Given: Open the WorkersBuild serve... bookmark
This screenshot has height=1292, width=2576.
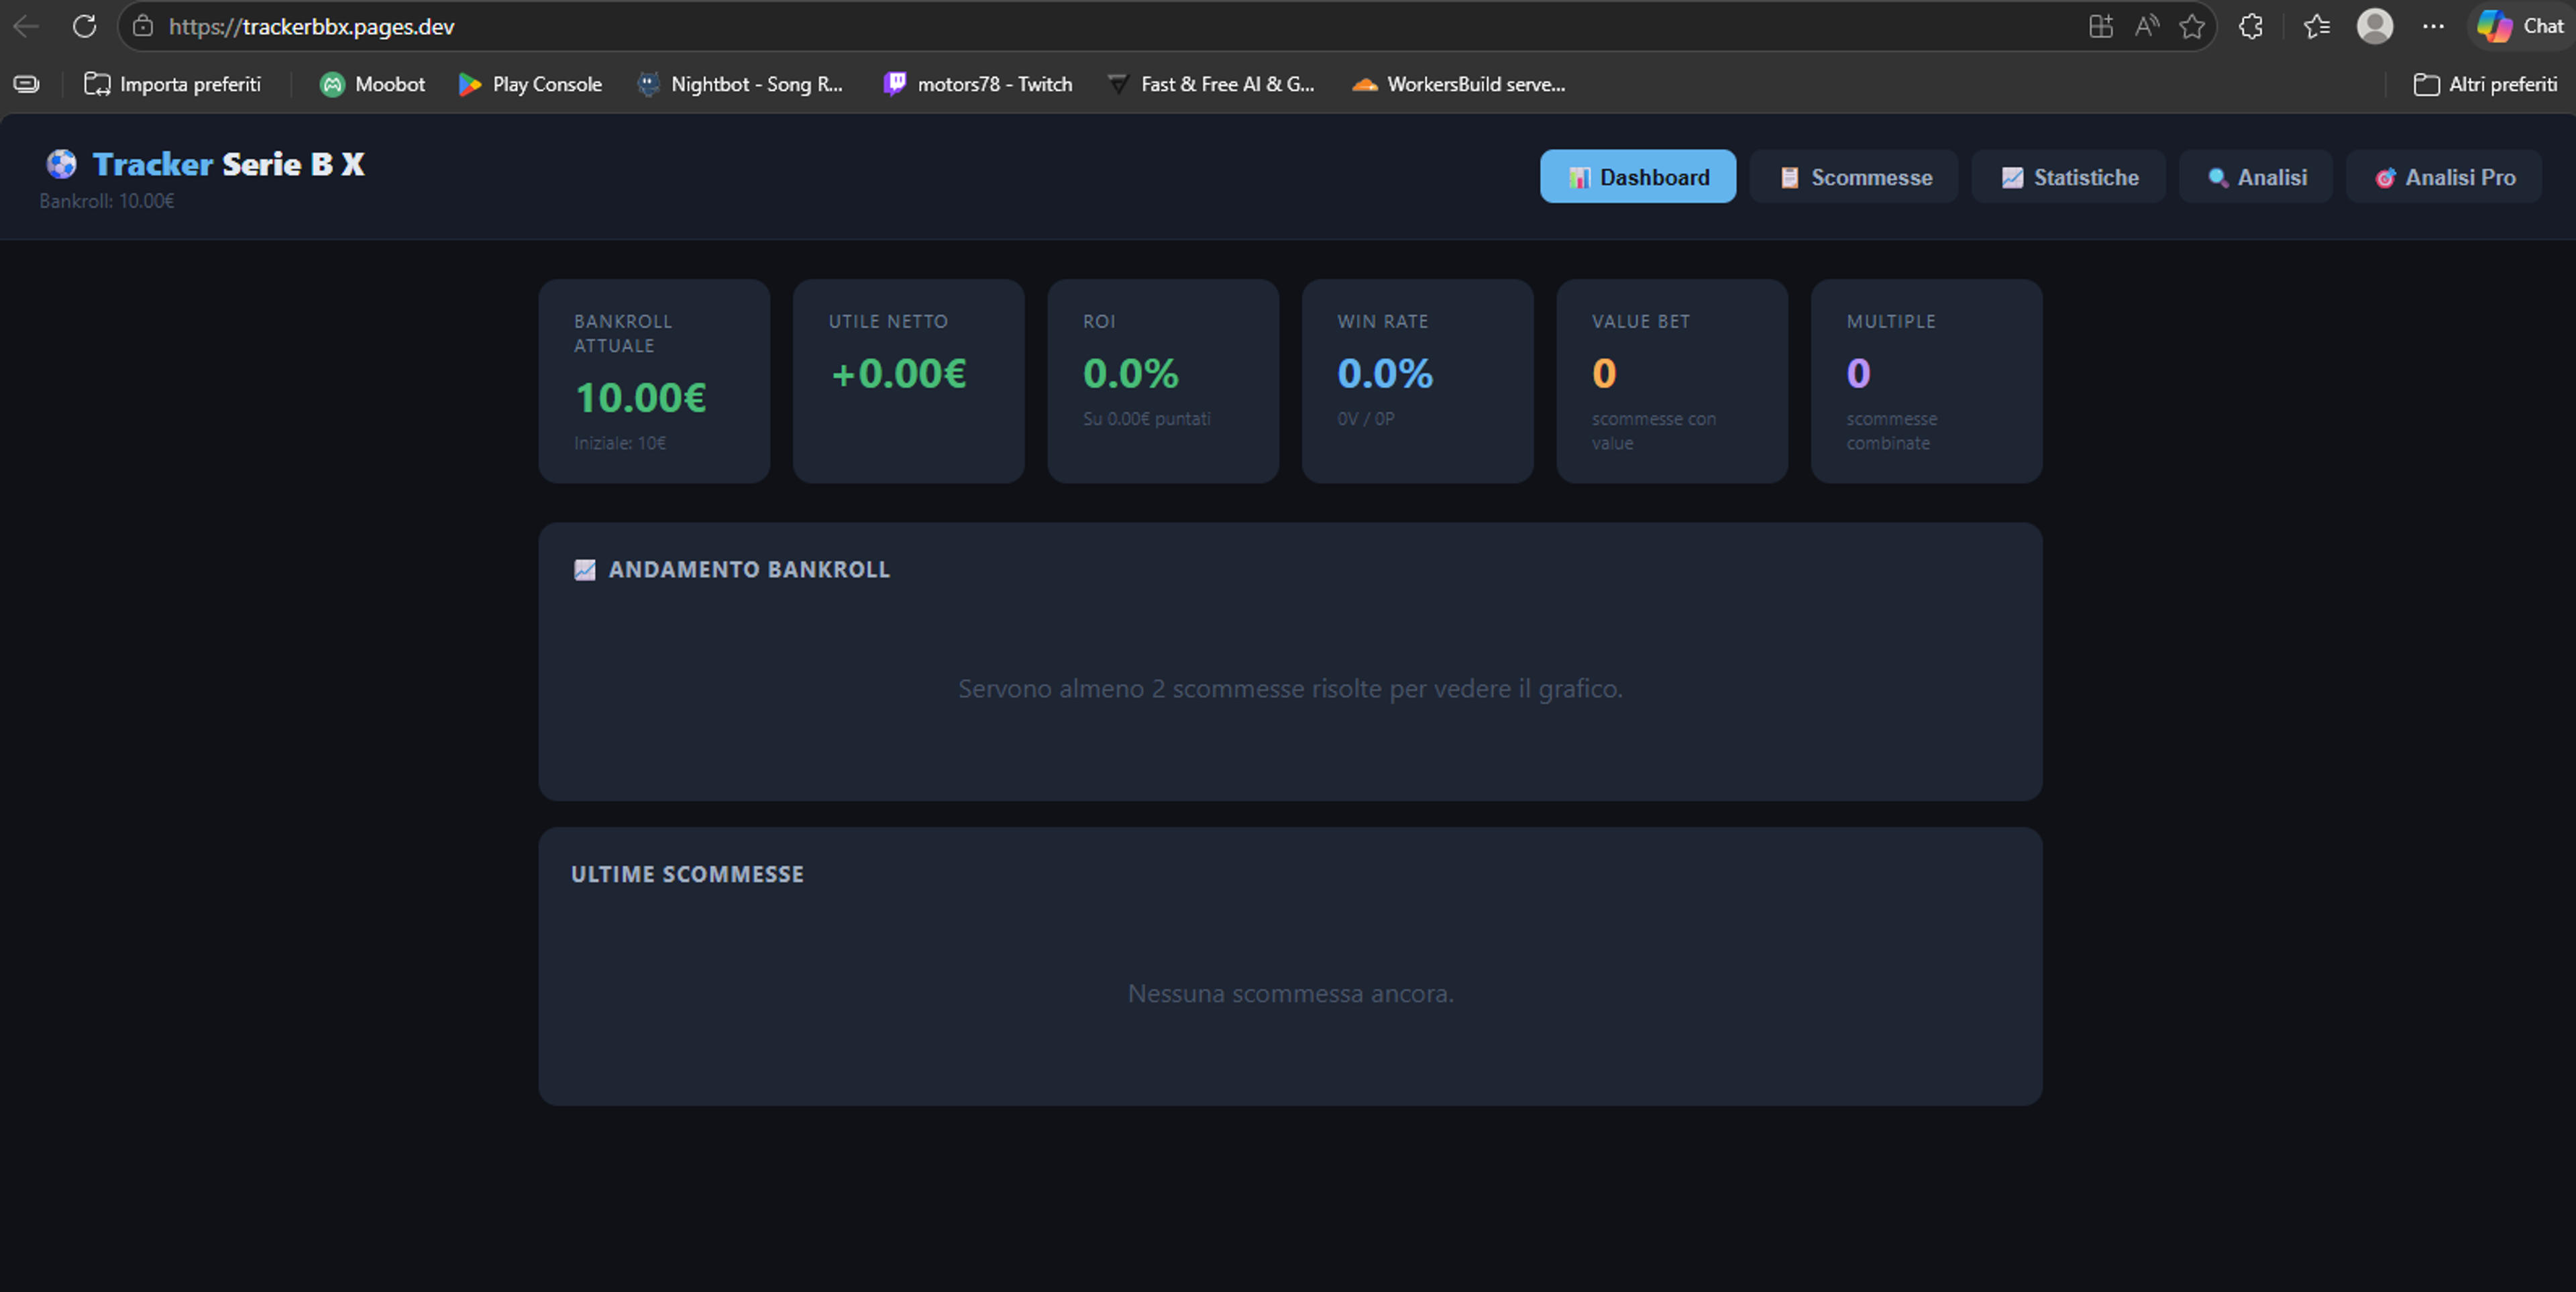Looking at the screenshot, I should (1459, 84).
